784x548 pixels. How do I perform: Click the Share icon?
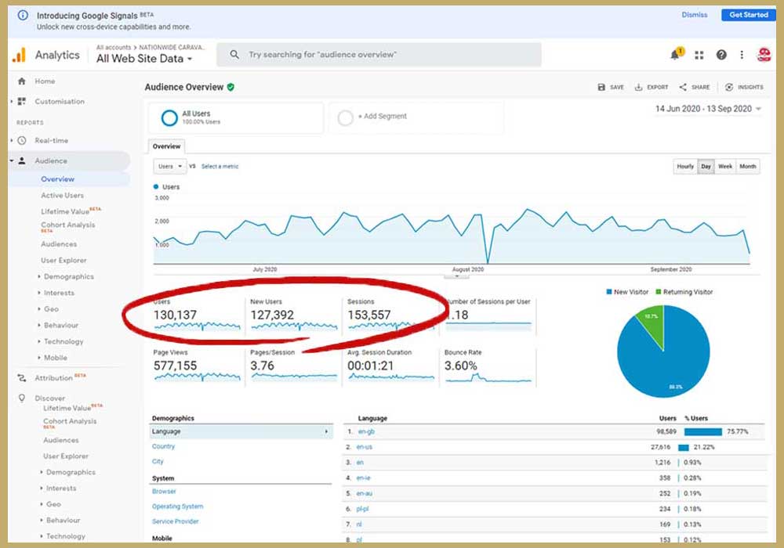click(683, 88)
